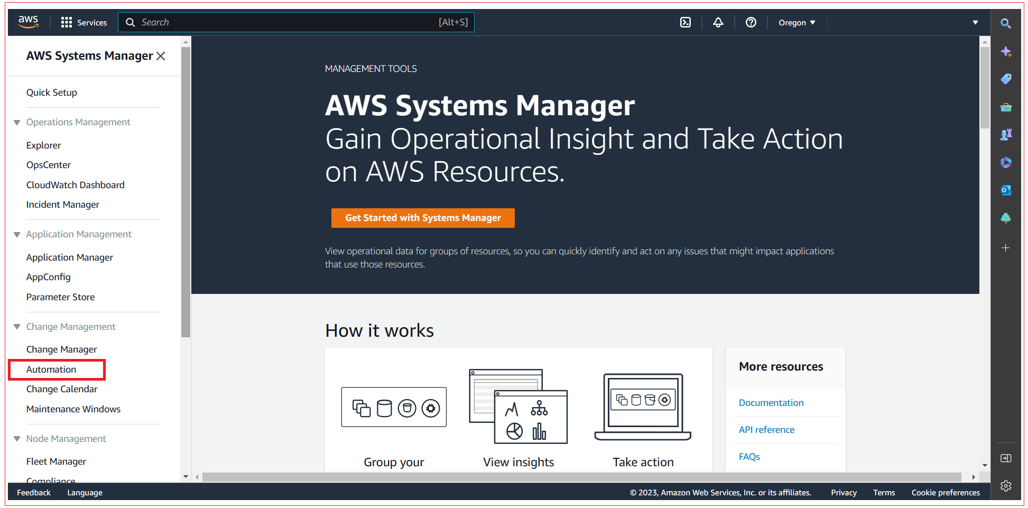
Task: Open the settings gear in the sidebar
Action: click(1006, 486)
